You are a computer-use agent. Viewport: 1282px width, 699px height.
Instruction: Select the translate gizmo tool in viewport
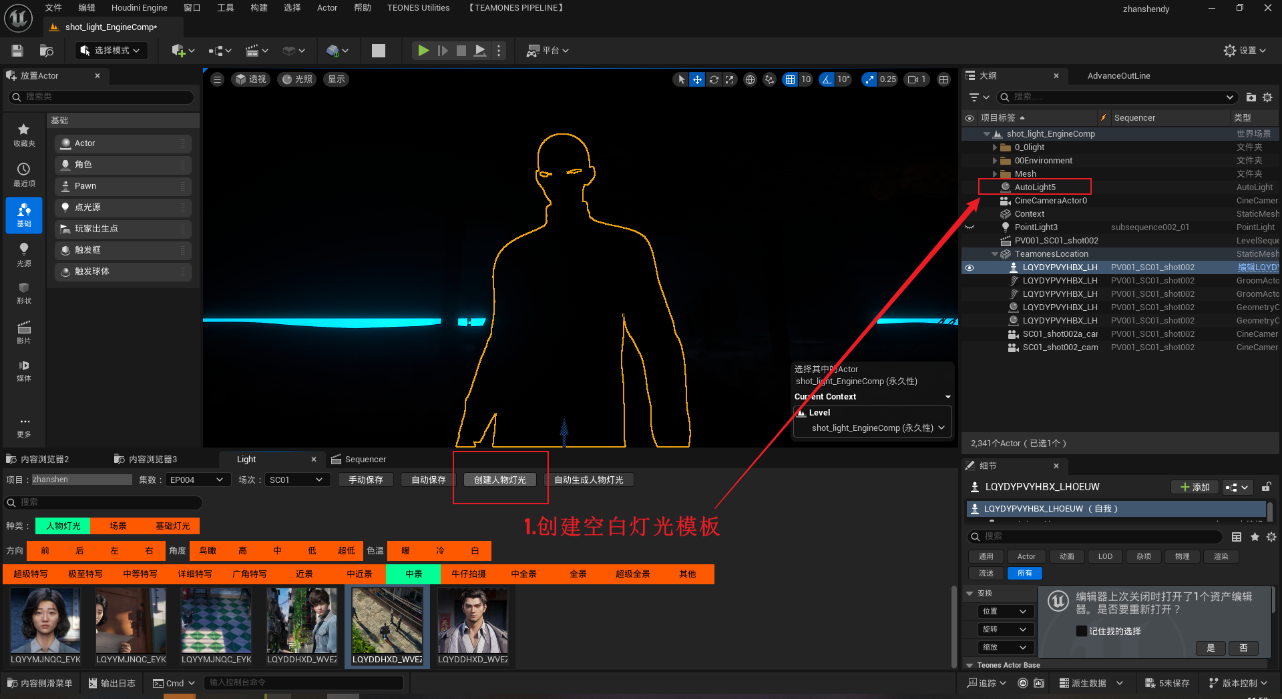(x=697, y=79)
